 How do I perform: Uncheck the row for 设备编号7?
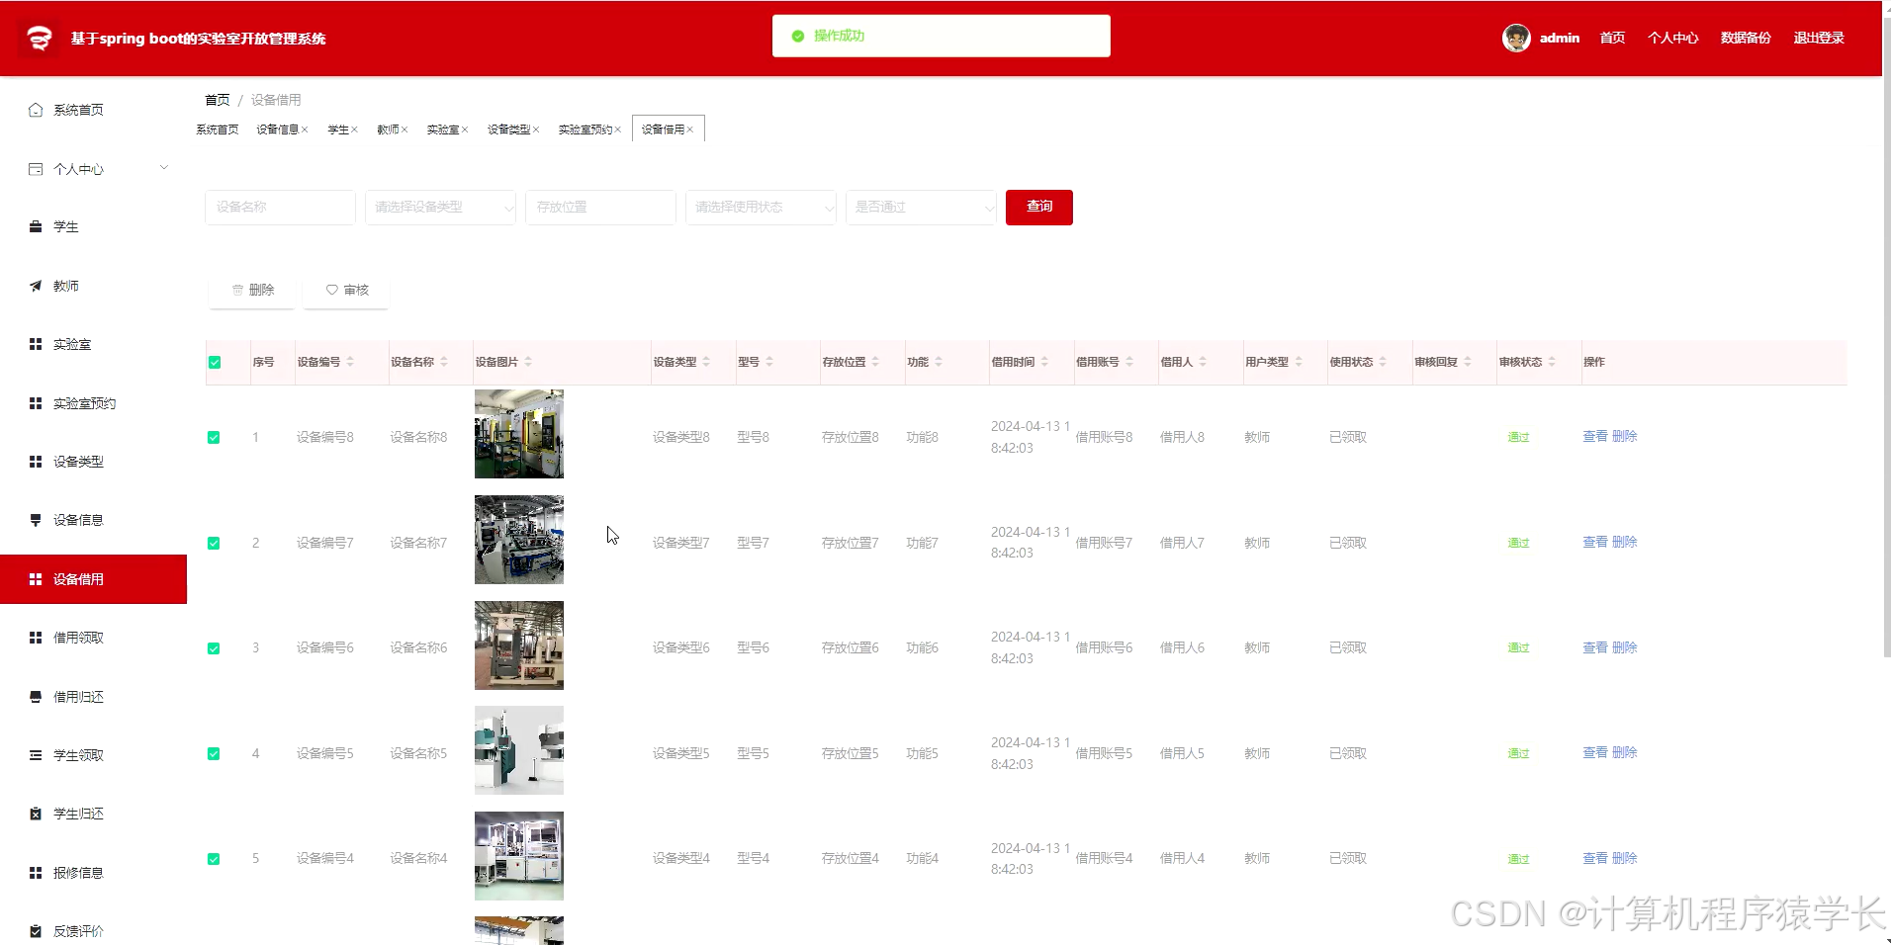tap(214, 544)
